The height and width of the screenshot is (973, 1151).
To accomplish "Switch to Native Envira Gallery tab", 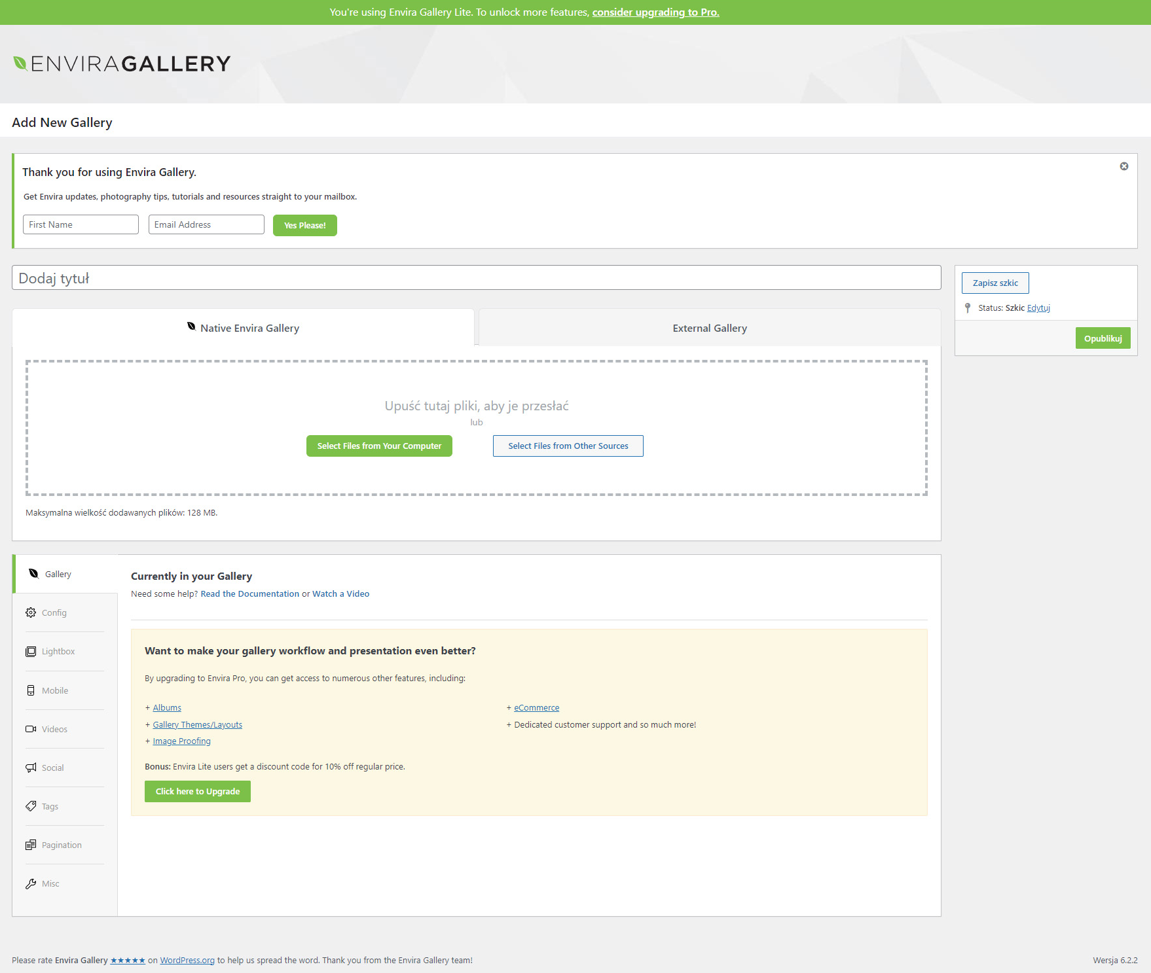I will (243, 328).
